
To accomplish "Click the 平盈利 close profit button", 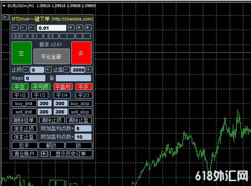I will [x=63, y=87].
